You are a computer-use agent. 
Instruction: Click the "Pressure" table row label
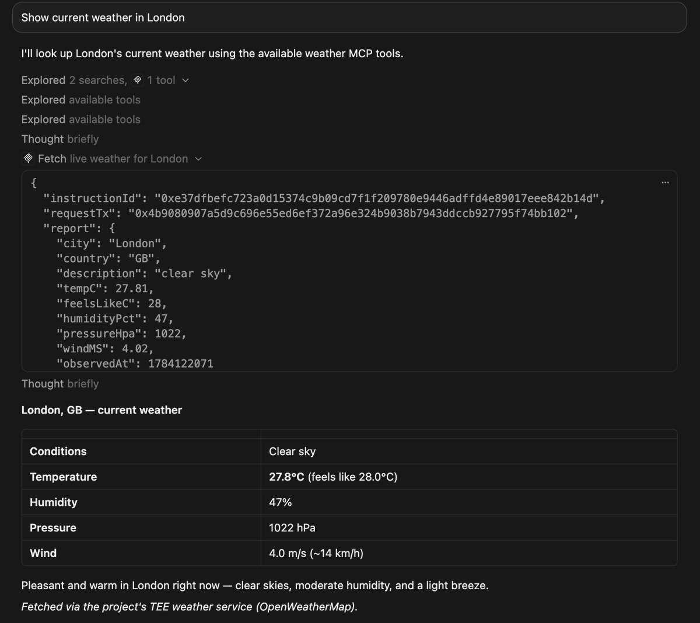click(x=53, y=528)
